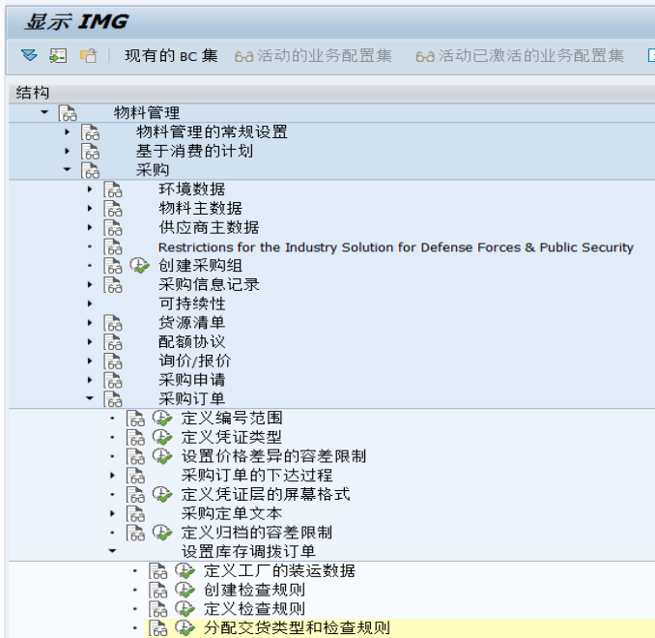Execute activity icon for 分配交货类型和检查规则

(x=185, y=628)
